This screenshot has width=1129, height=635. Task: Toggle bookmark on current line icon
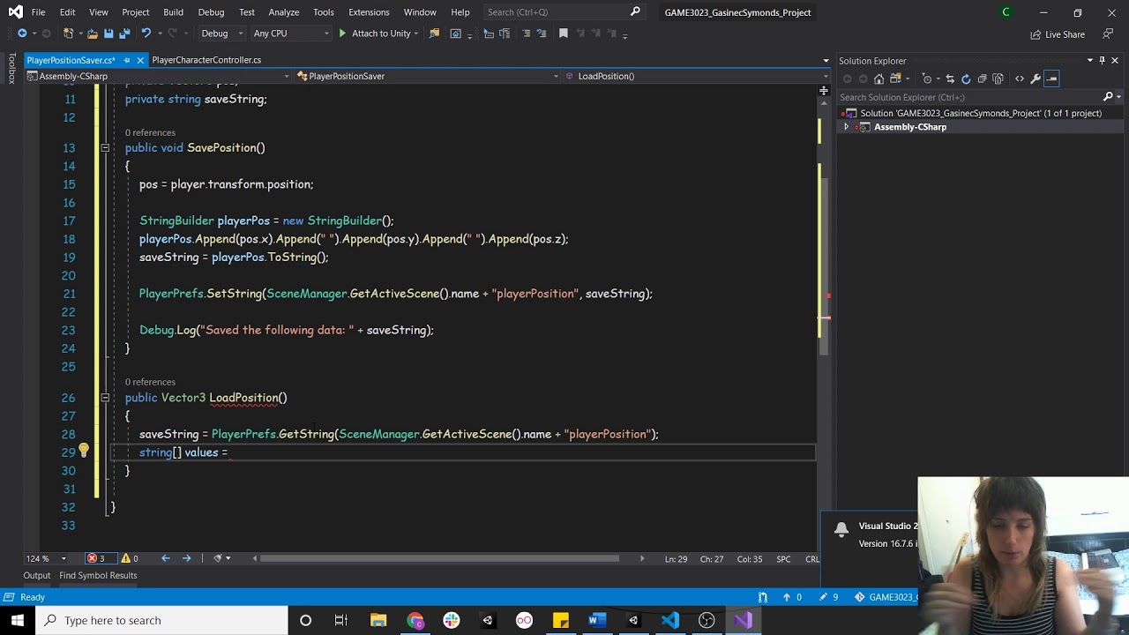(x=564, y=34)
